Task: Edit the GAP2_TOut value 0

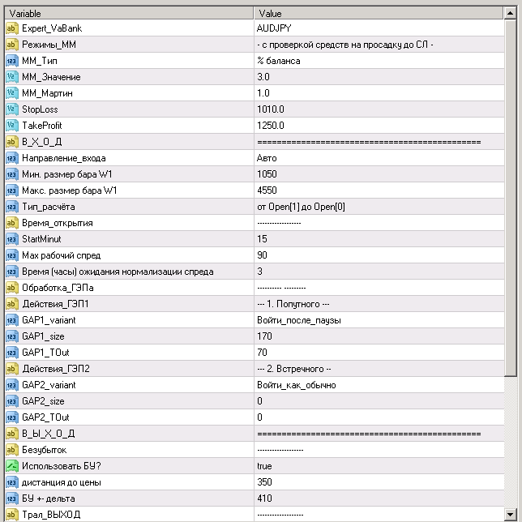Action: tap(379, 417)
